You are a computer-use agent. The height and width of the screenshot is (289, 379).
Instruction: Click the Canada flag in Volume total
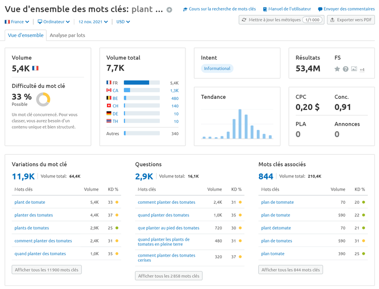109,90
